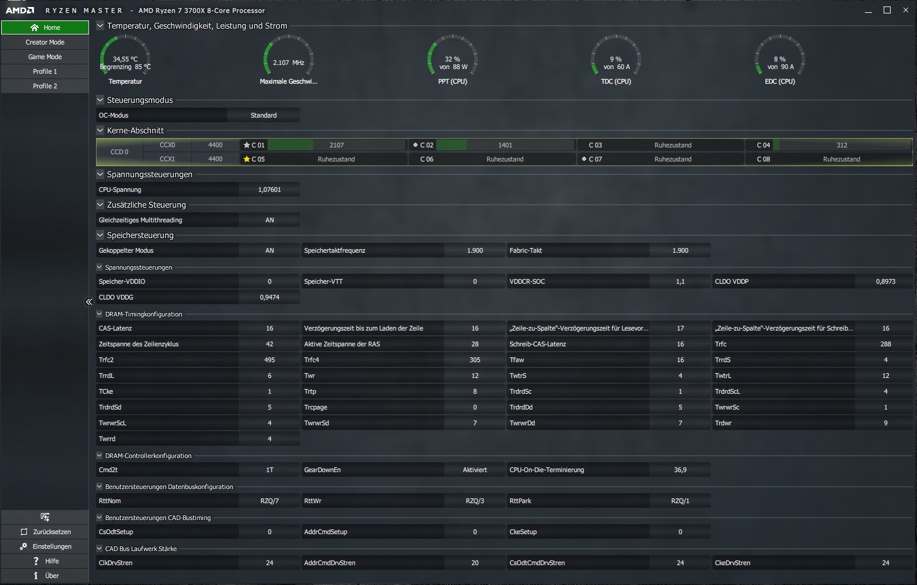Click core C 02 speed bar

505,145
